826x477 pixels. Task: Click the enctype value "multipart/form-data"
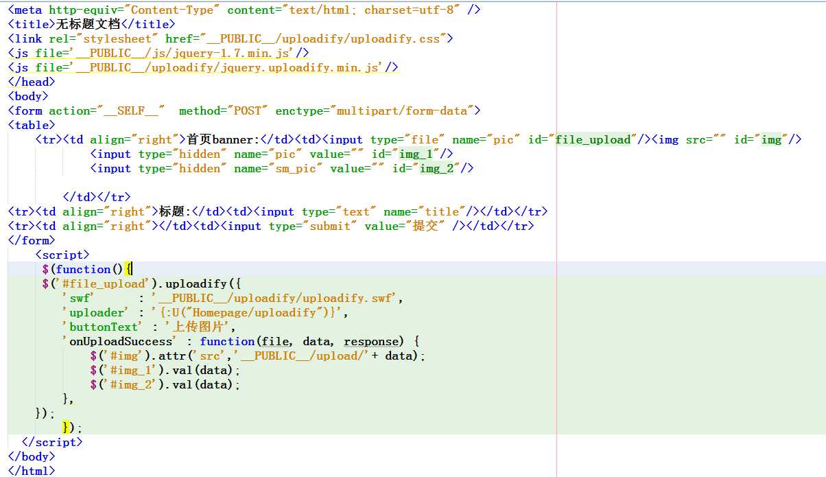point(402,110)
